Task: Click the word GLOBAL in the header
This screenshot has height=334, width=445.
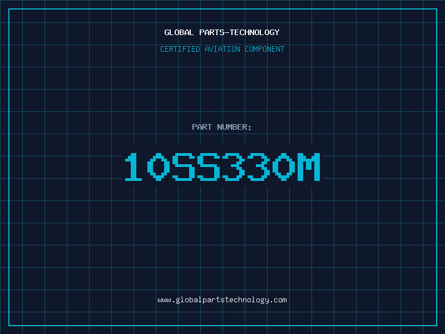Action: pyautogui.click(x=179, y=32)
